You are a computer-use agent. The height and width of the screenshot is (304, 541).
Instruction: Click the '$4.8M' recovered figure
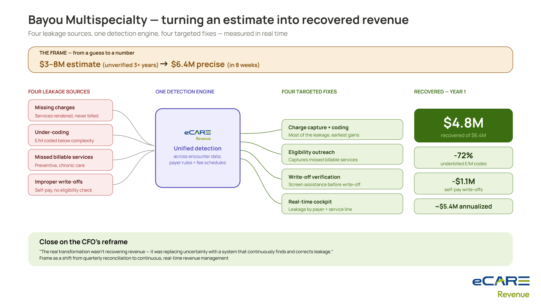tap(464, 123)
